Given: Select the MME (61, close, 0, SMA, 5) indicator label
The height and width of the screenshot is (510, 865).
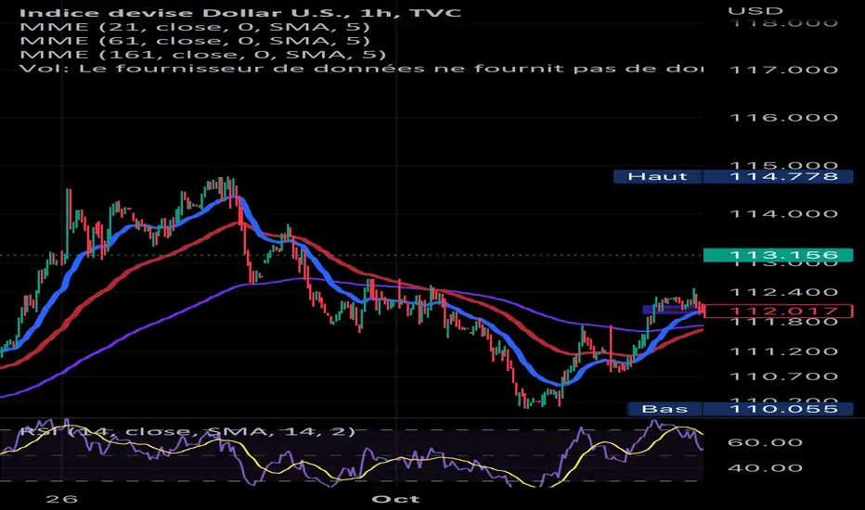Looking at the screenshot, I should pos(195,41).
